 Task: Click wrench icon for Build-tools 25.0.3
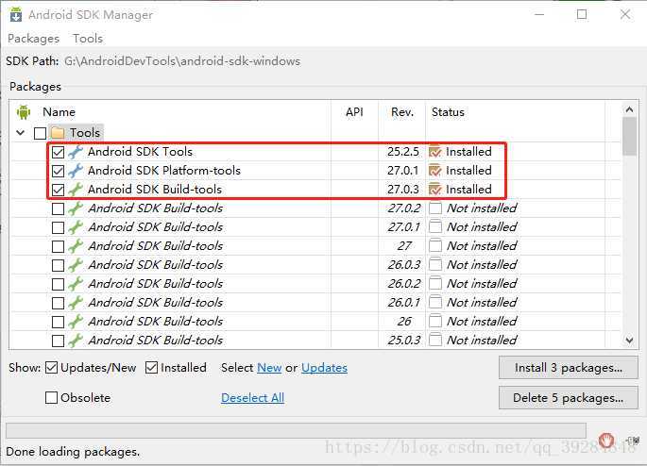[x=76, y=341]
